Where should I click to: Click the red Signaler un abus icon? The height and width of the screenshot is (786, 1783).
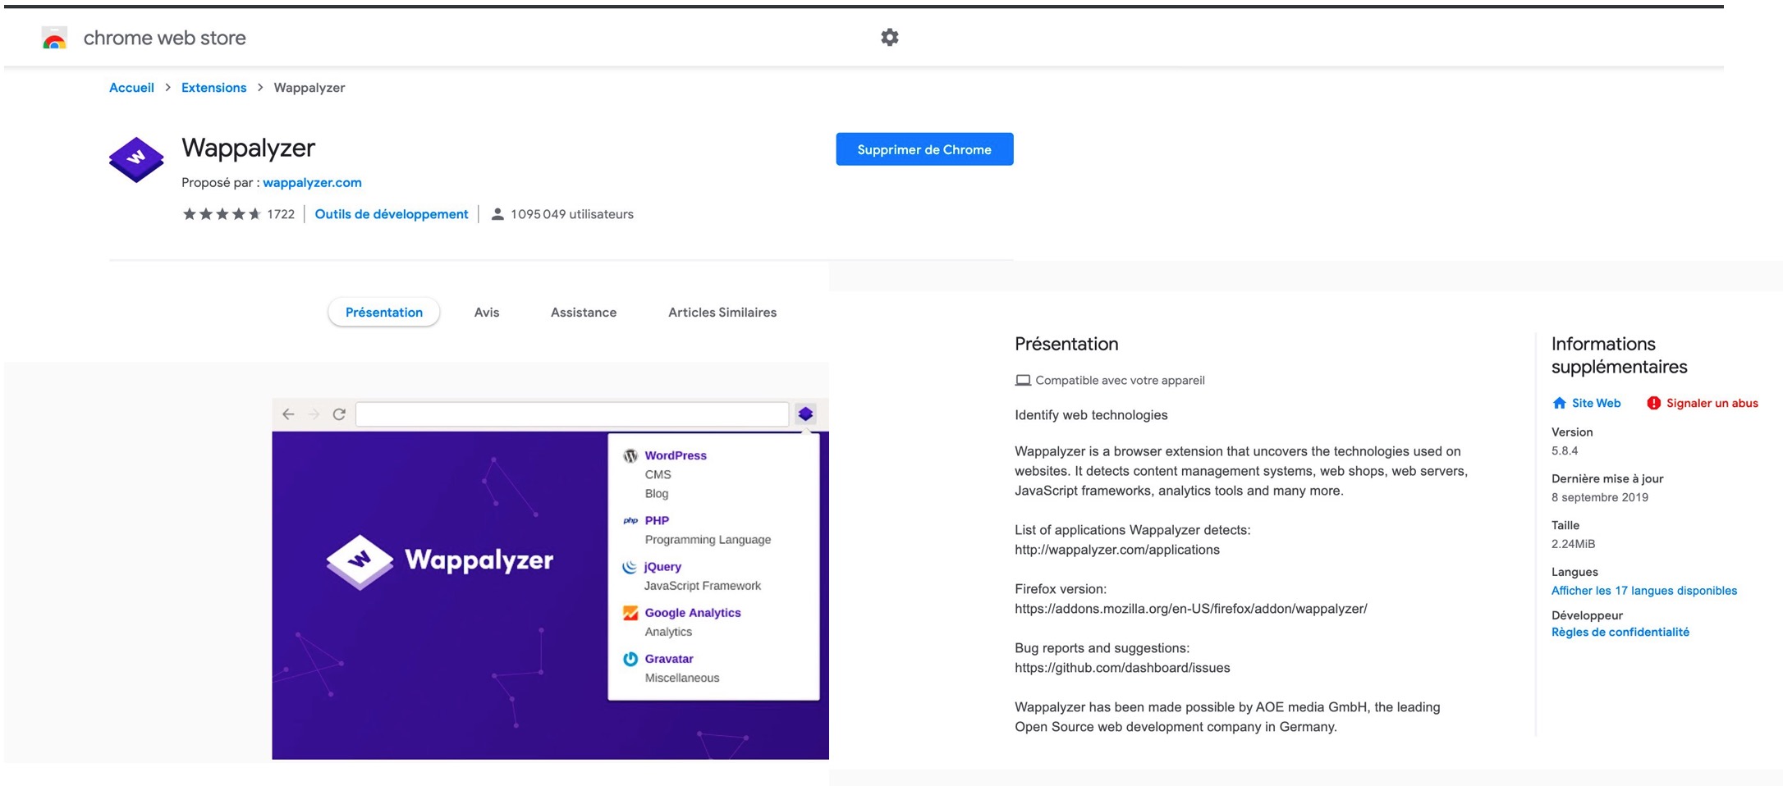(1653, 403)
